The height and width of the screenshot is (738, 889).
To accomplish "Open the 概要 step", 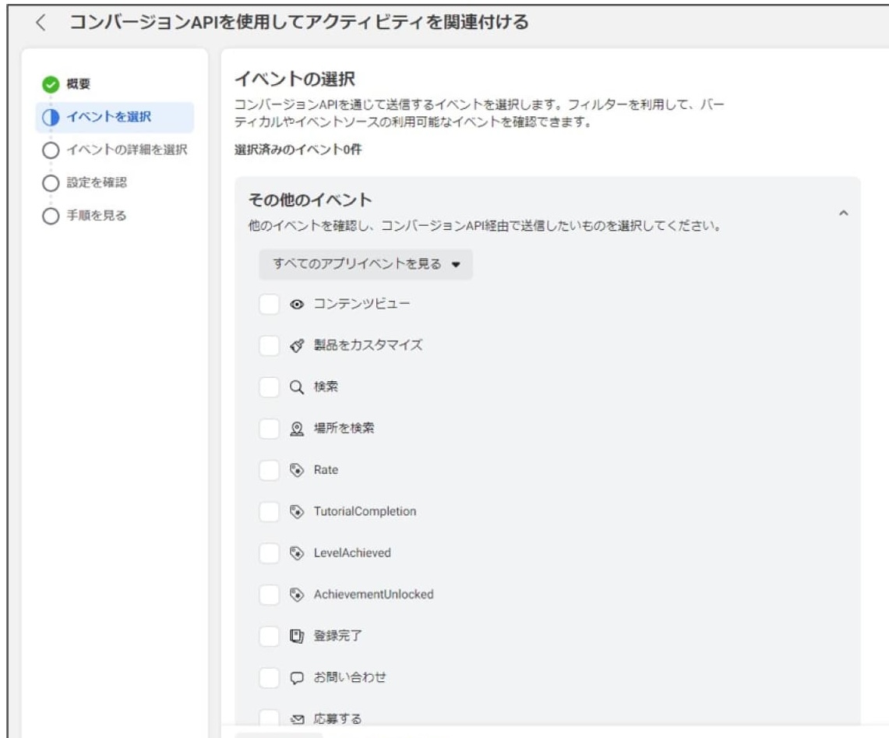I will point(78,84).
